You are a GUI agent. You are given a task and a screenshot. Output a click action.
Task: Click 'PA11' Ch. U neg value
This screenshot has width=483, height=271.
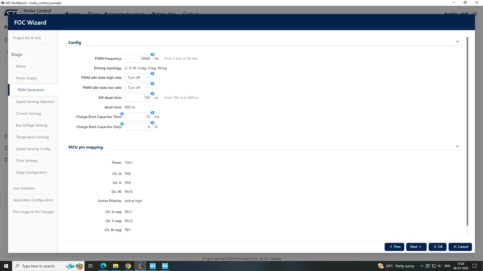(129, 212)
